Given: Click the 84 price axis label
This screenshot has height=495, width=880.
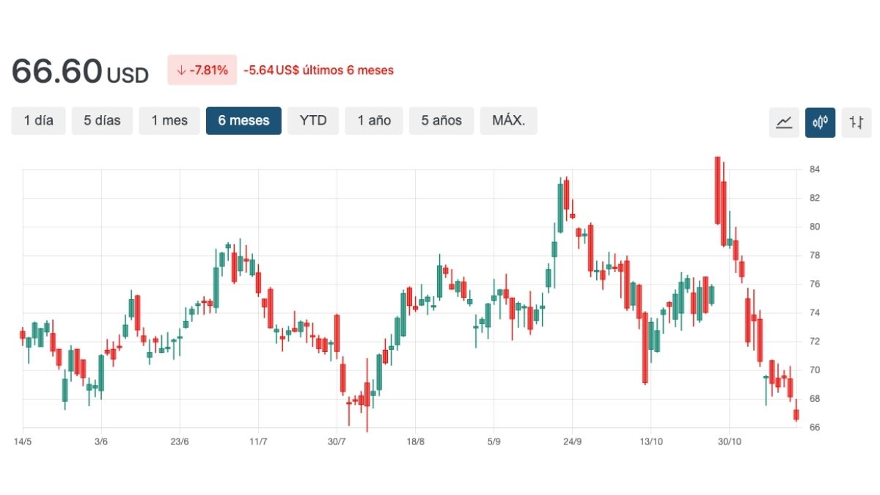Looking at the screenshot, I should (814, 169).
